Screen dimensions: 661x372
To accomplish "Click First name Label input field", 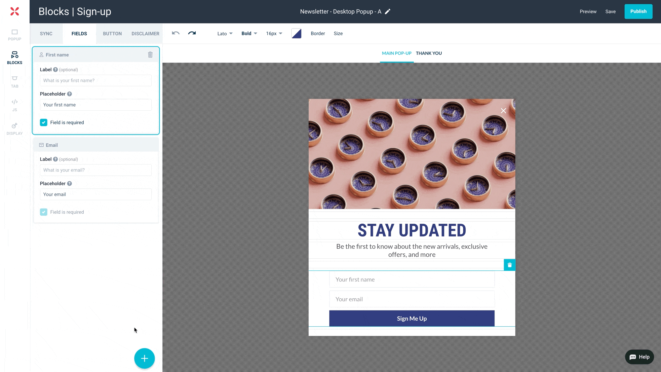I will click(96, 81).
